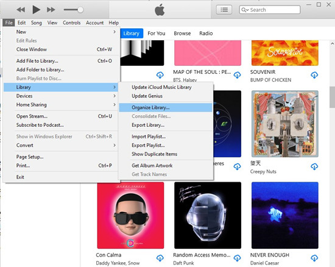Open the Song menu
This screenshot has height=267, width=335.
[37, 23]
